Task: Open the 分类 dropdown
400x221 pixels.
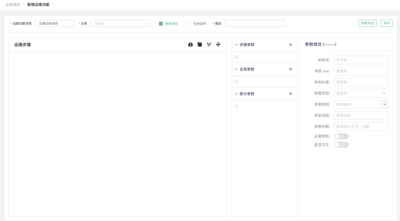Action: click(121, 24)
